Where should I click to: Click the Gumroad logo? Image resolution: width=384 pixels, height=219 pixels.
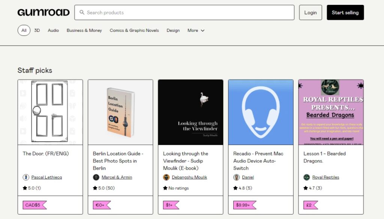coord(43,12)
